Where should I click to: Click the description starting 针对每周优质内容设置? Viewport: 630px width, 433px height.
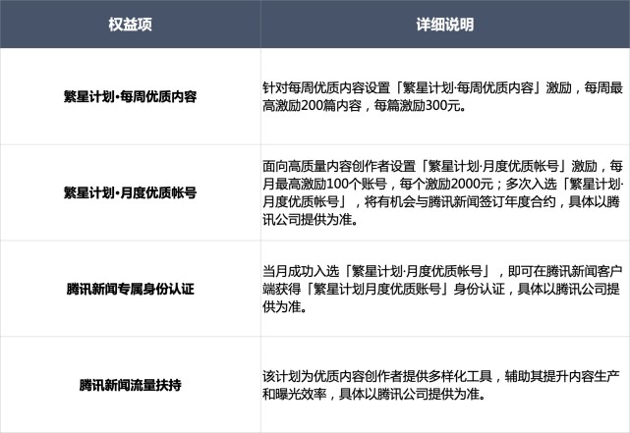coord(442,96)
